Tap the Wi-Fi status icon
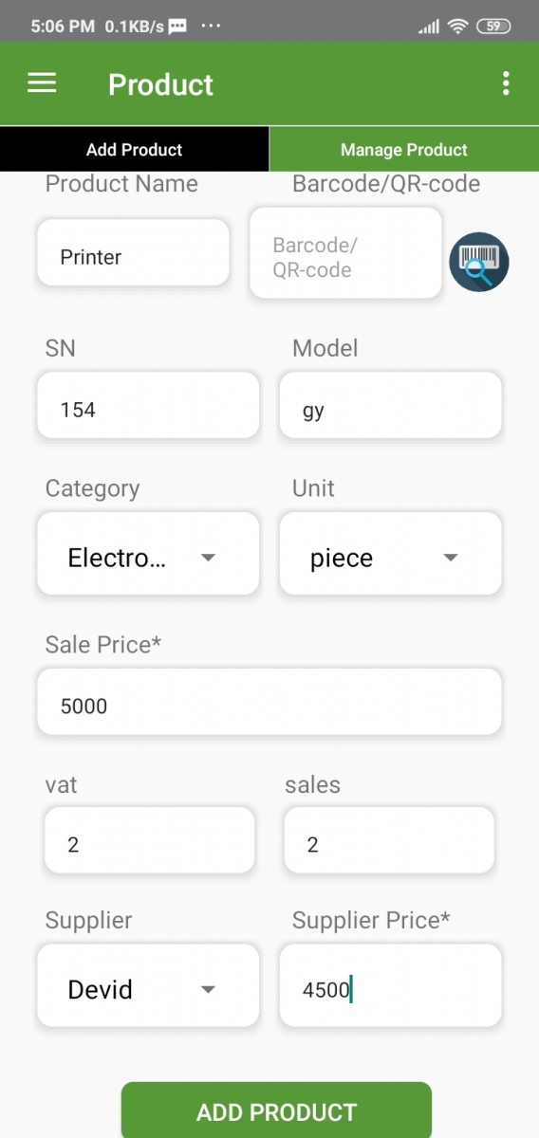The width and height of the screenshot is (539, 1138). point(458,27)
